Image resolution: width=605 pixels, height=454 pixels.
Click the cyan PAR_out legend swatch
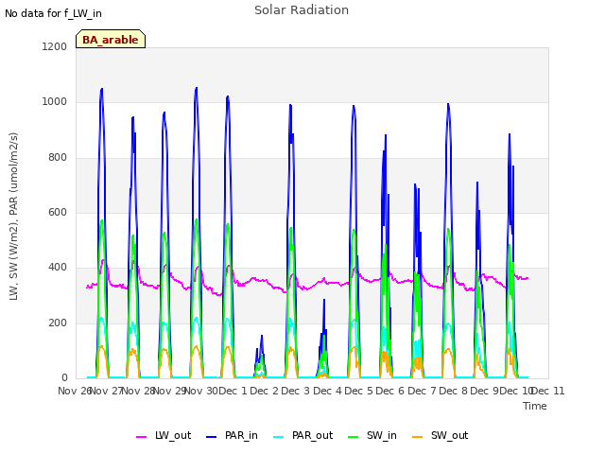278,437
